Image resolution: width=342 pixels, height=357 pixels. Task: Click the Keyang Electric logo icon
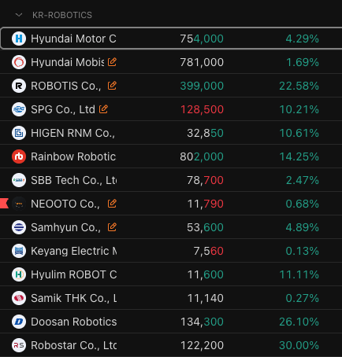coord(19,251)
